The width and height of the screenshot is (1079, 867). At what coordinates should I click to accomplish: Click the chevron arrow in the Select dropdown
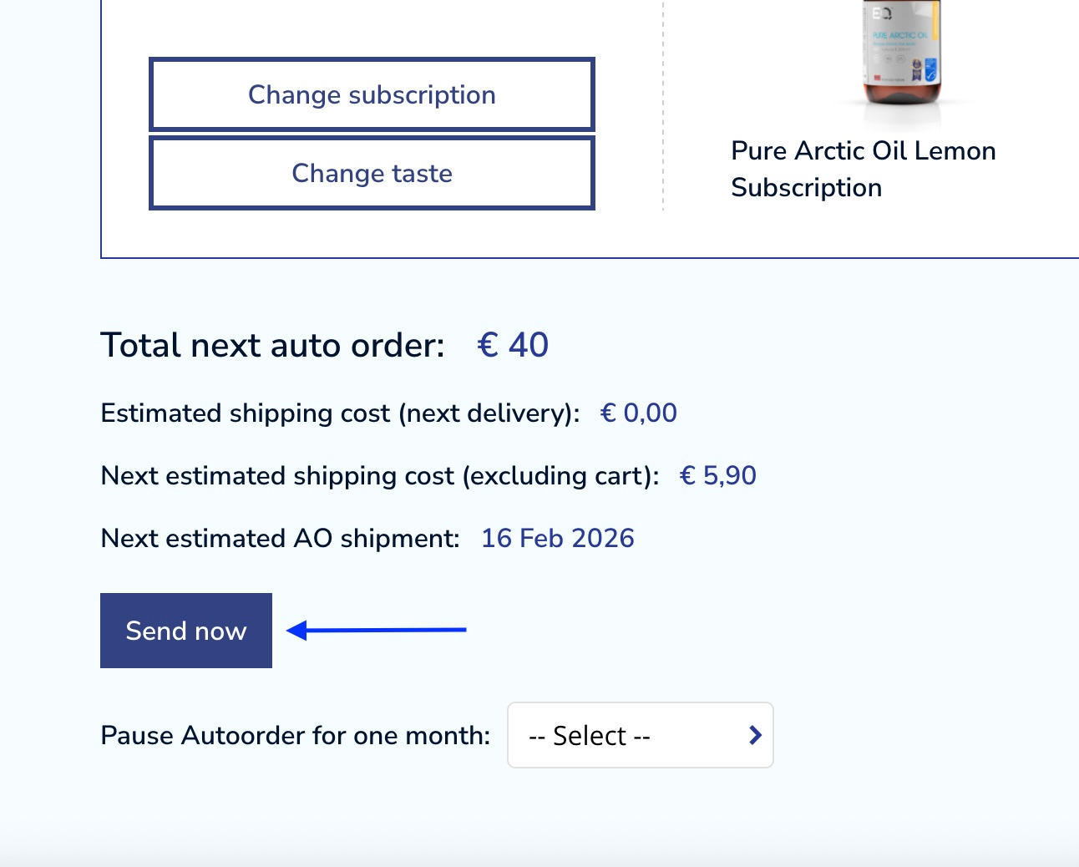[755, 735]
